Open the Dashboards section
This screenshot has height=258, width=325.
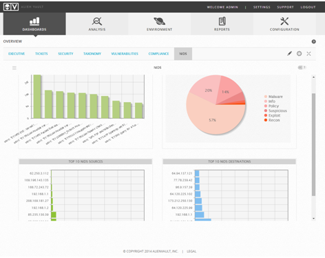34,24
